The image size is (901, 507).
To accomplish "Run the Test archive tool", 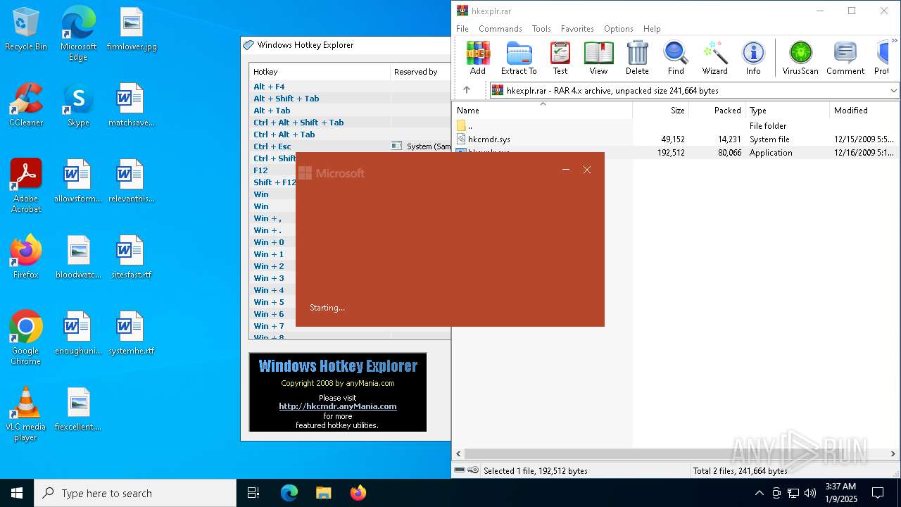I will pyautogui.click(x=560, y=58).
